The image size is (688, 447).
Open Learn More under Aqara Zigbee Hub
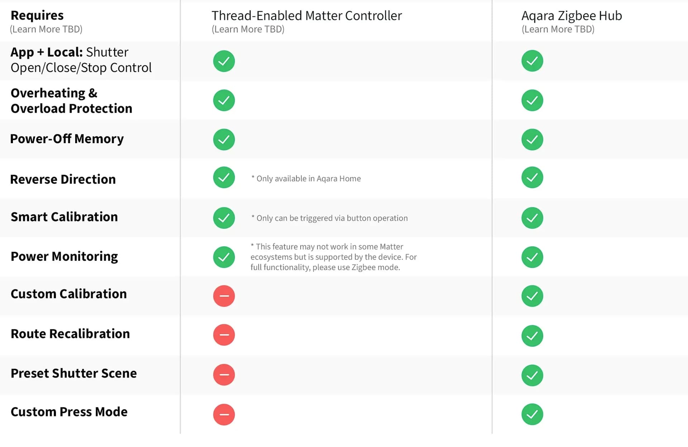click(x=558, y=29)
